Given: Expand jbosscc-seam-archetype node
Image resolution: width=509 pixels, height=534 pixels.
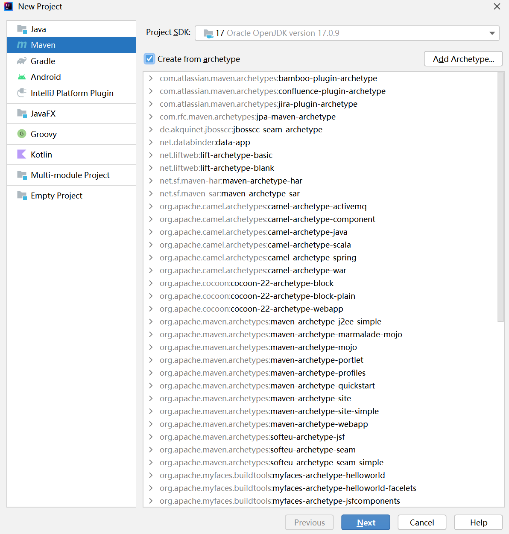Looking at the screenshot, I should click(x=151, y=129).
